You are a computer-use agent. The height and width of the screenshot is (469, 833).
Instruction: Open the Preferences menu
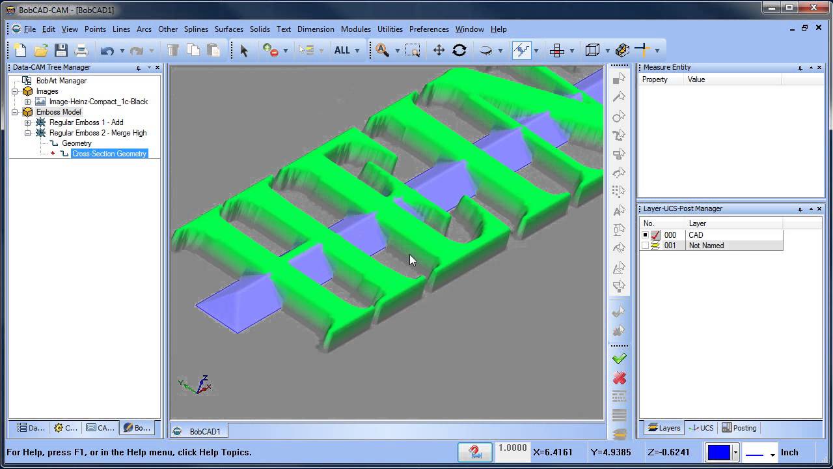(429, 29)
